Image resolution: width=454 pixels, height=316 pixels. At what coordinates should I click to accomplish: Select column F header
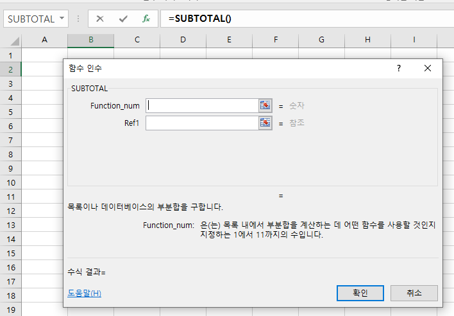pos(276,40)
